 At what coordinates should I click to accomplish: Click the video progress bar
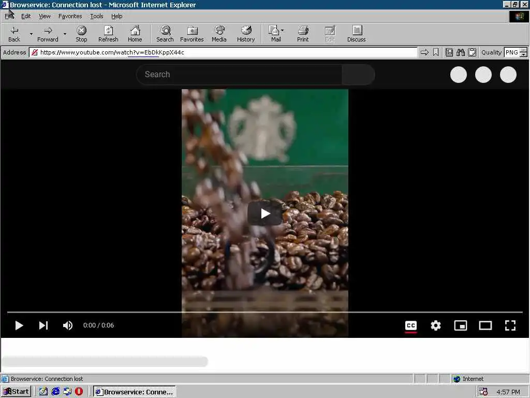[265, 312]
